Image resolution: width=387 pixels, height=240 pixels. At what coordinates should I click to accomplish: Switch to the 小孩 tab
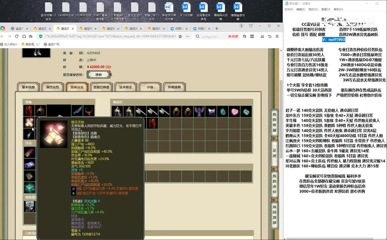coord(150,87)
